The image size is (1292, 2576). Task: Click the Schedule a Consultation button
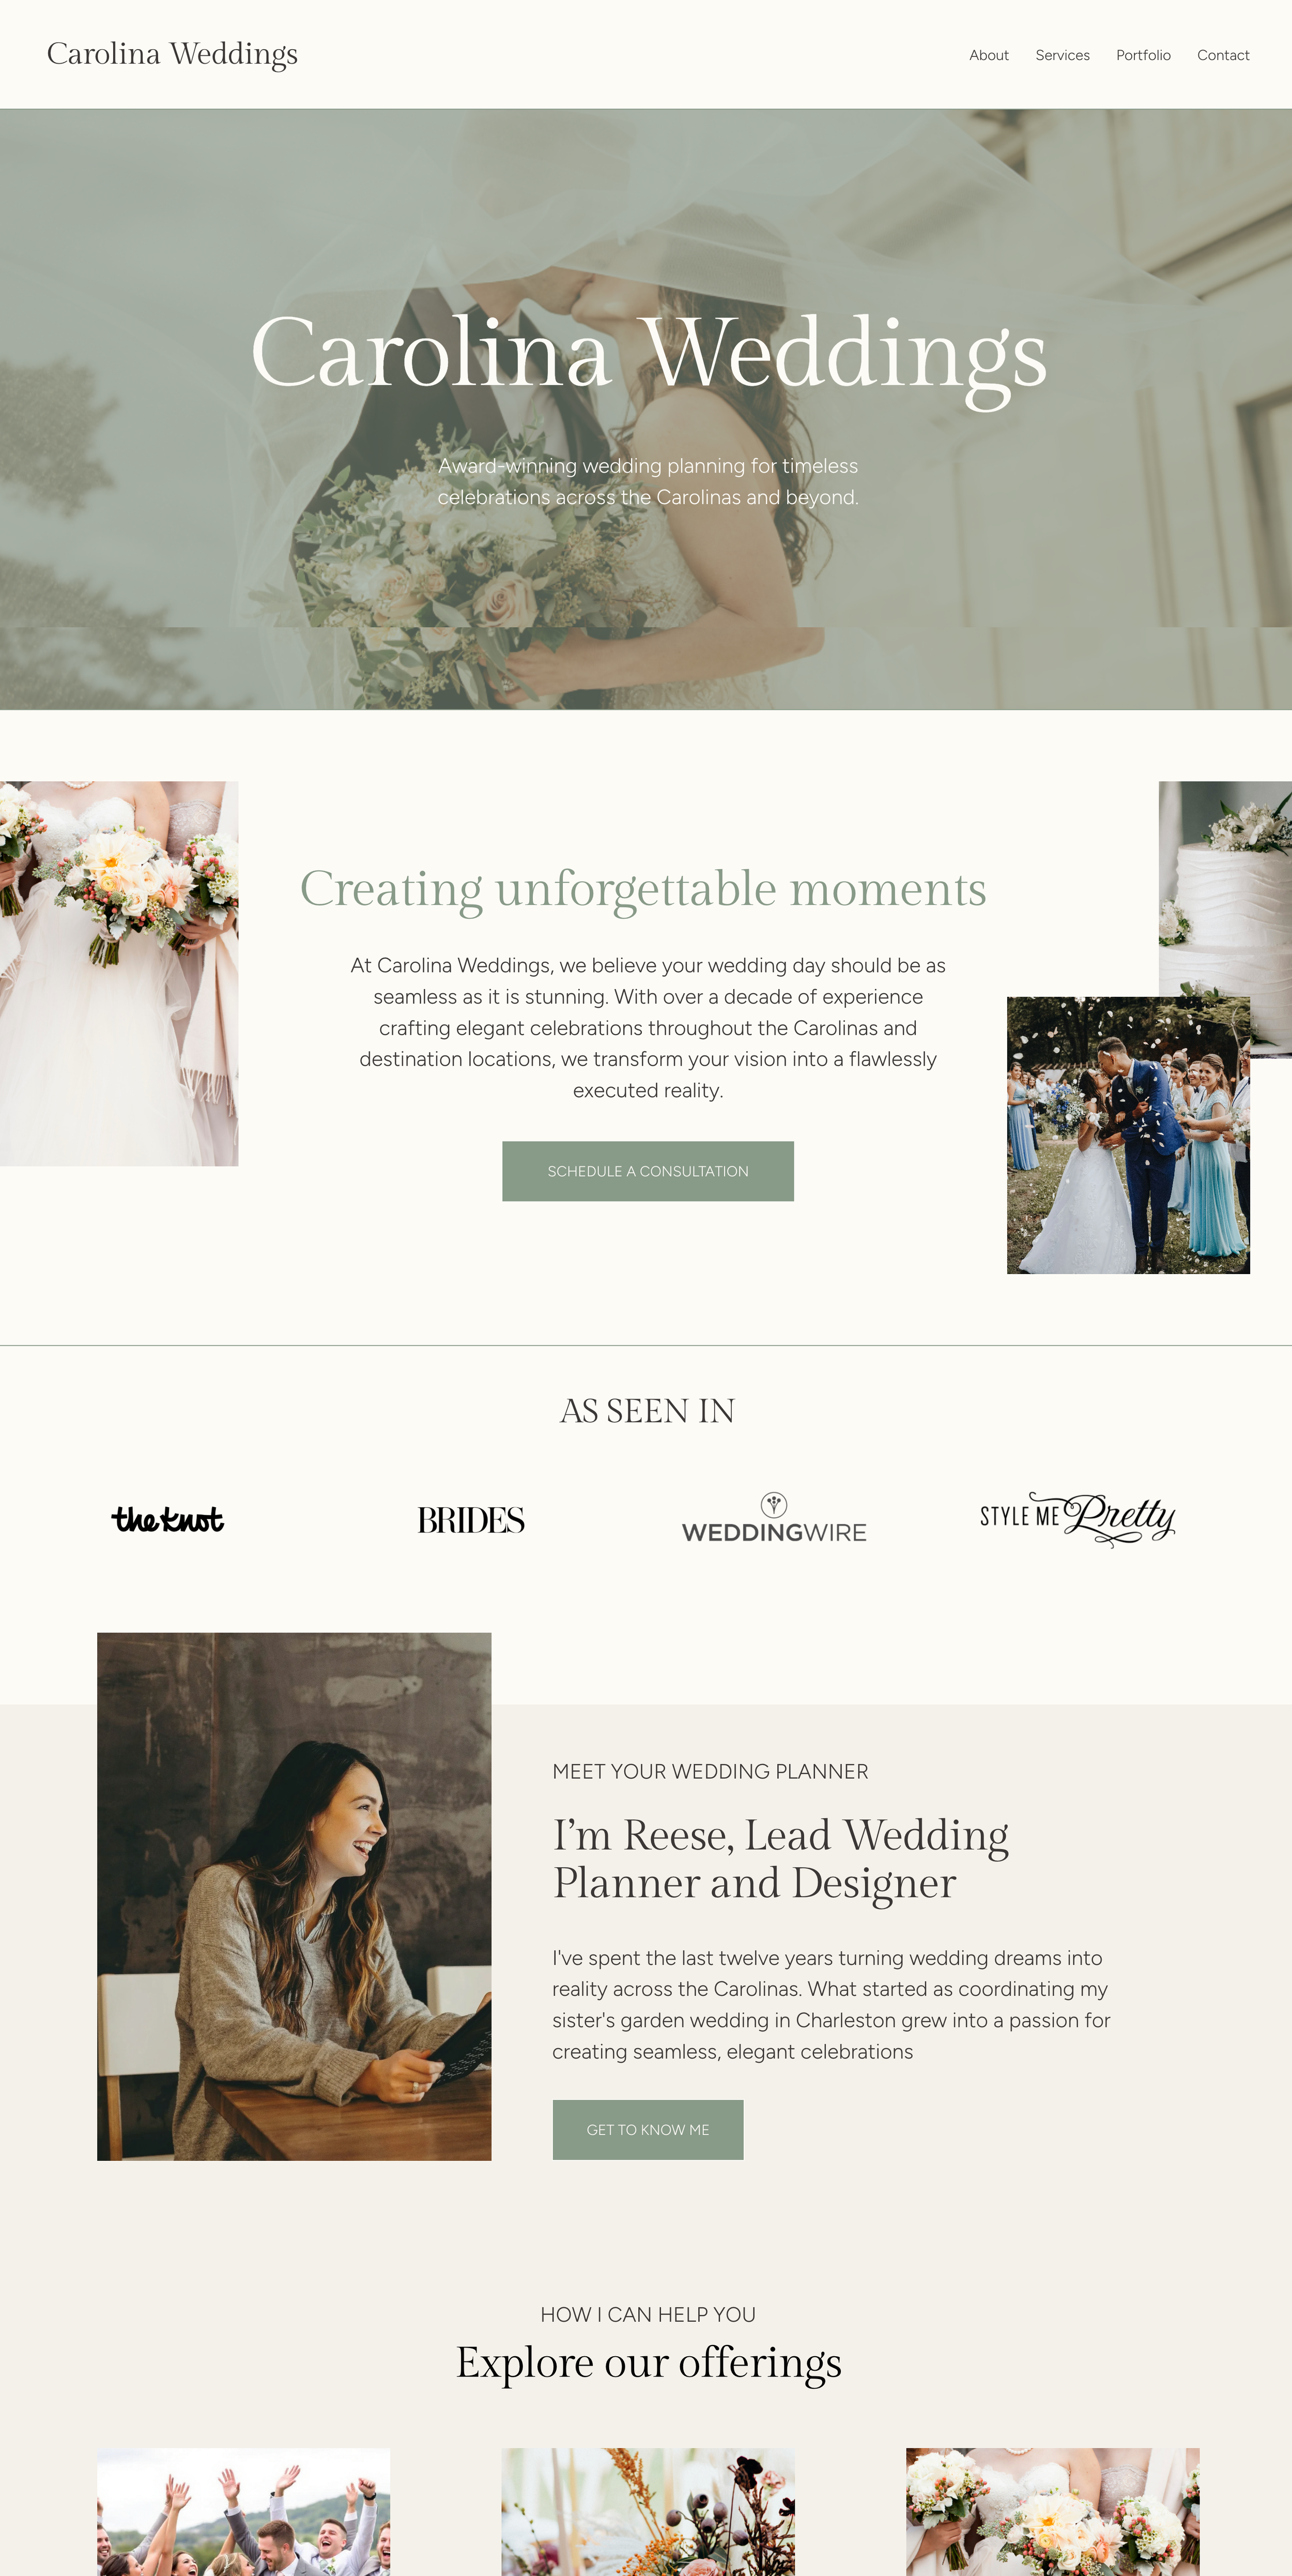click(x=648, y=1171)
